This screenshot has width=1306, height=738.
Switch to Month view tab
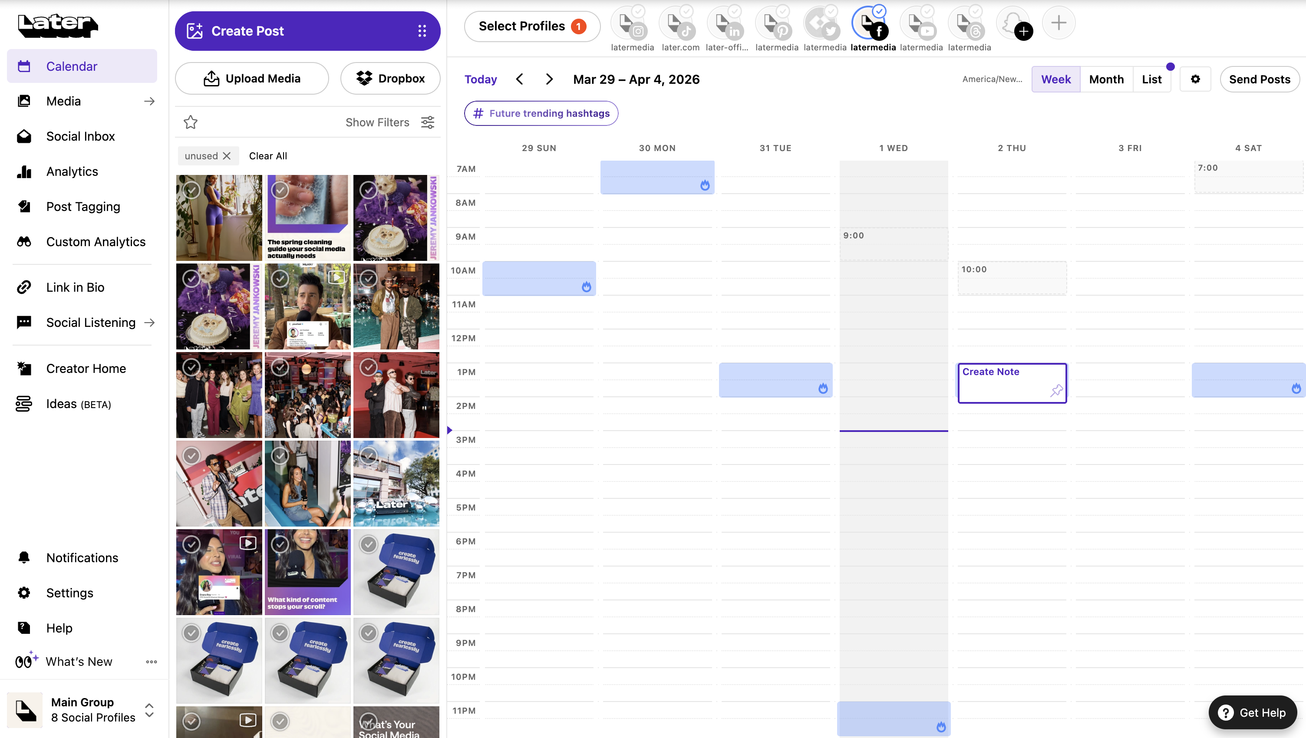point(1106,79)
